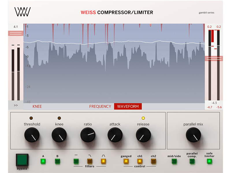
Task: Click the release indicator LED
Action: (143, 118)
